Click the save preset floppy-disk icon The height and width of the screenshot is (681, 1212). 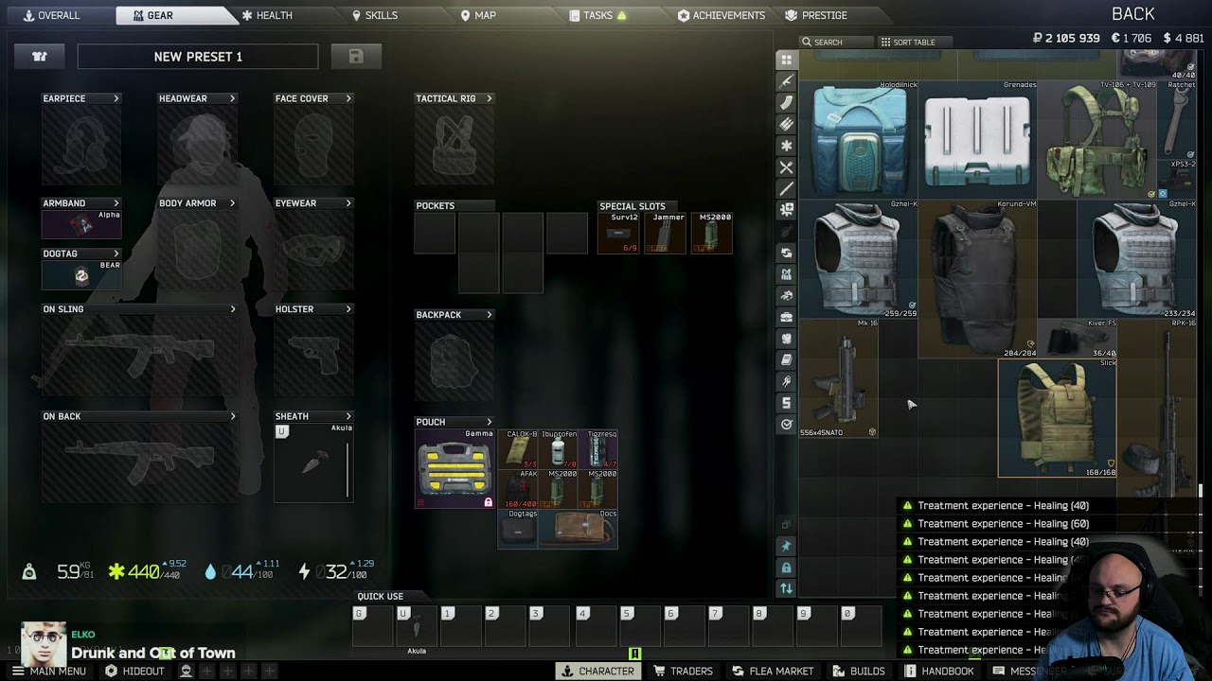pos(356,57)
